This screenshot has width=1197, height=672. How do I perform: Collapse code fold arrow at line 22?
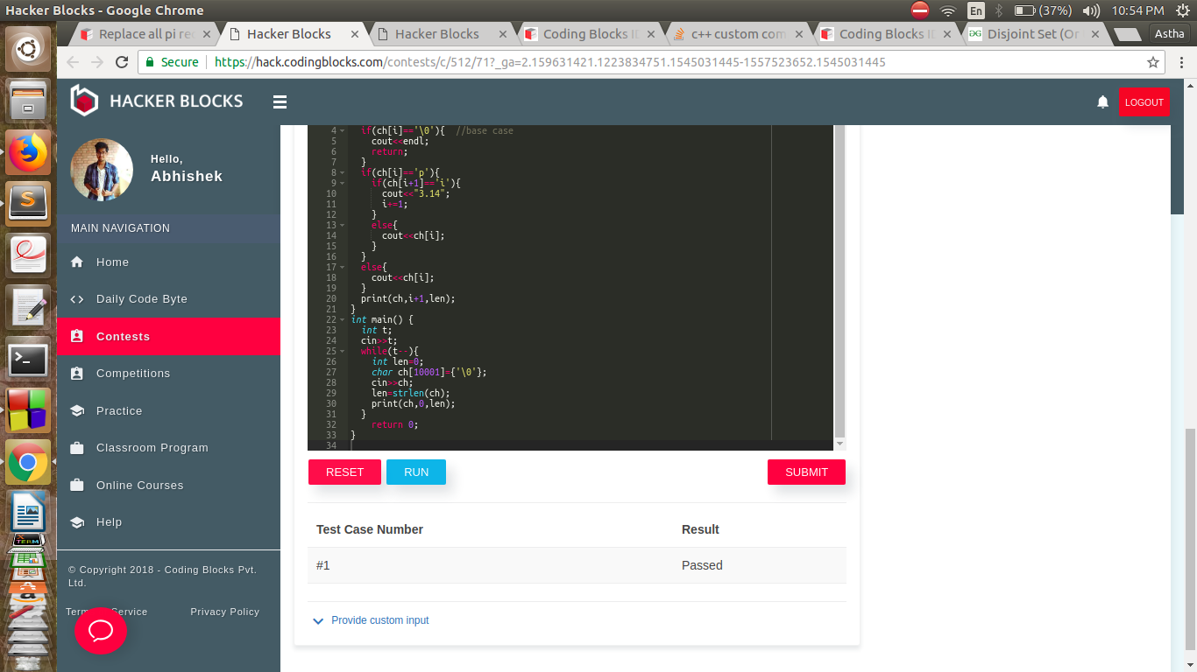343,320
